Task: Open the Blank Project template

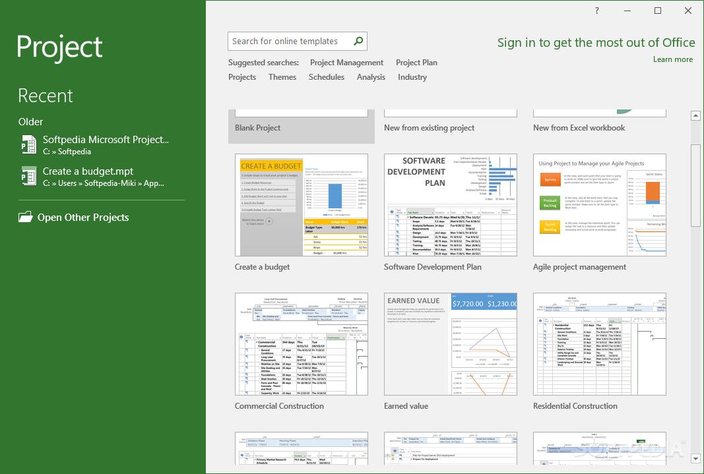Action: [301, 119]
